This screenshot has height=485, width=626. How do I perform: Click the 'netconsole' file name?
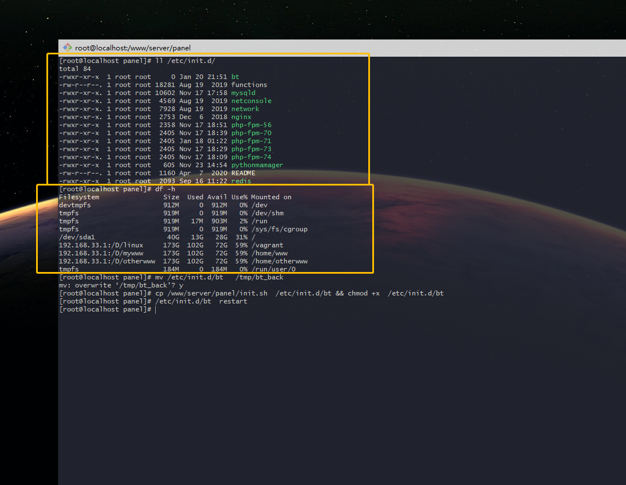pos(251,101)
